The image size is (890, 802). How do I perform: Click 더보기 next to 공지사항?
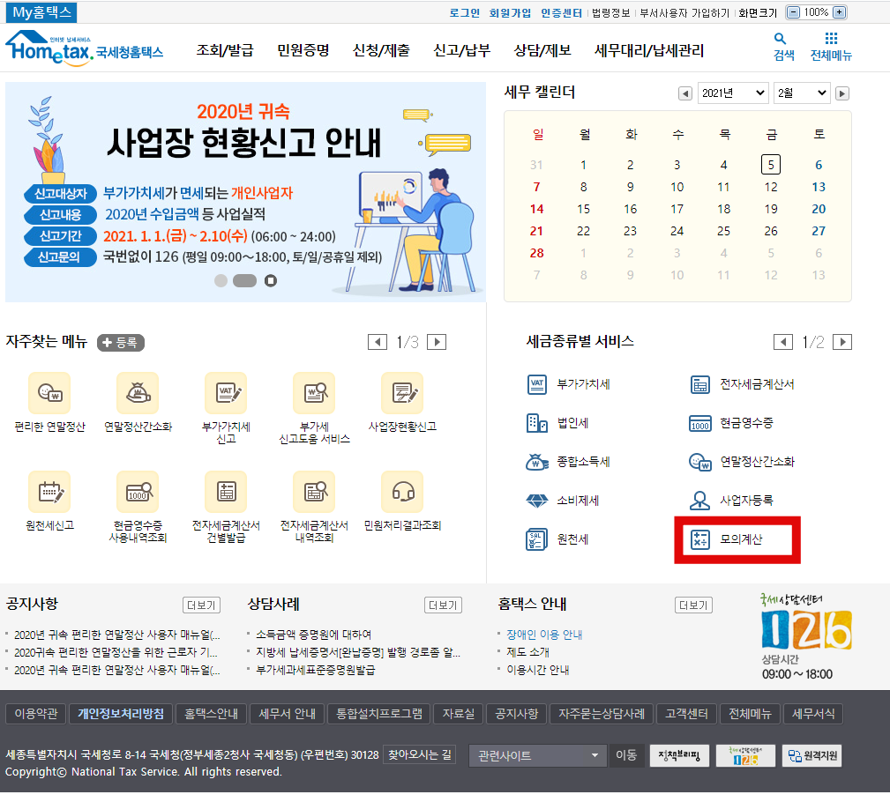pyautogui.click(x=200, y=605)
